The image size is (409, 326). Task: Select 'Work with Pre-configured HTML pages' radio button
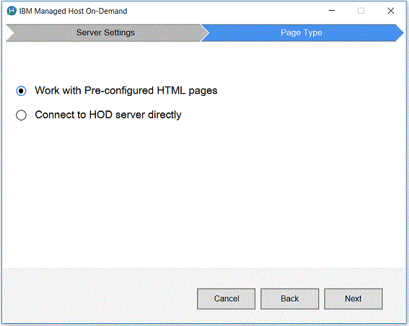[21, 91]
